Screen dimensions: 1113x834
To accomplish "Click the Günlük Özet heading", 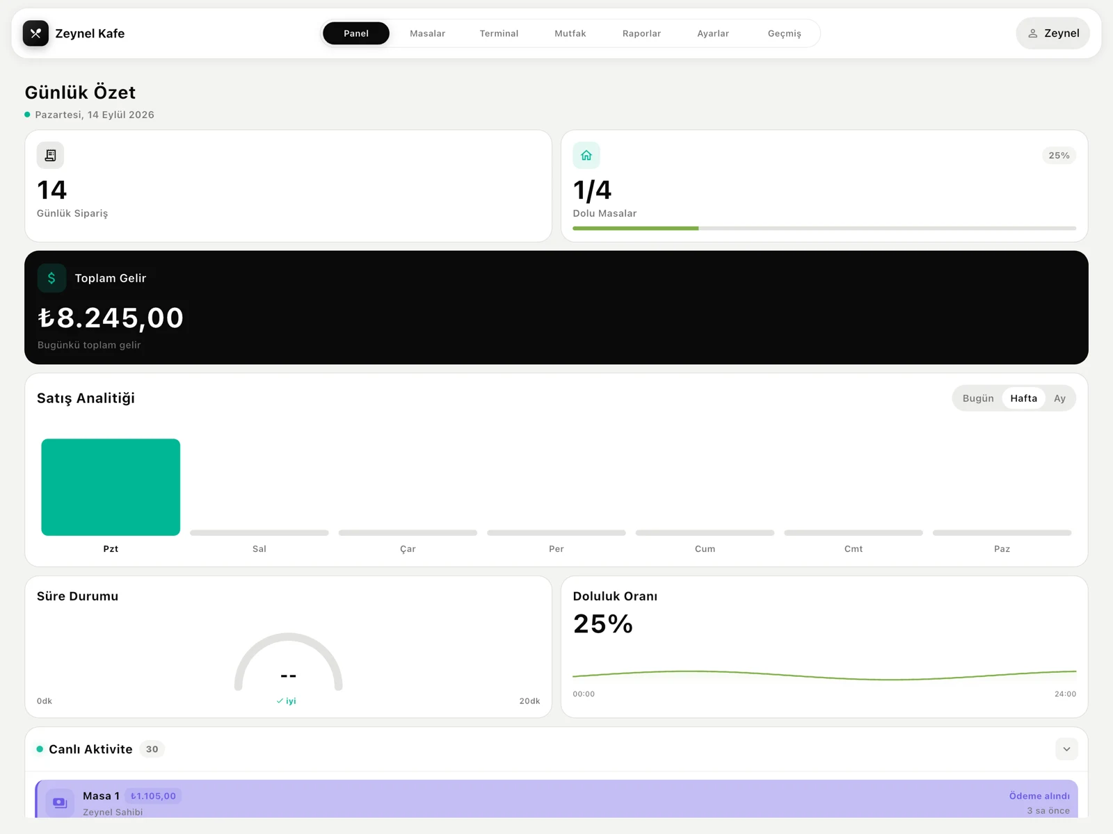I will click(80, 92).
